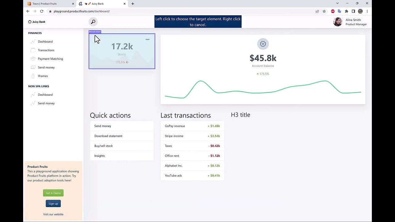The height and width of the screenshot is (222, 395).
Task: Click the Dashboard icon under Non SPA Links
Action: (33, 95)
